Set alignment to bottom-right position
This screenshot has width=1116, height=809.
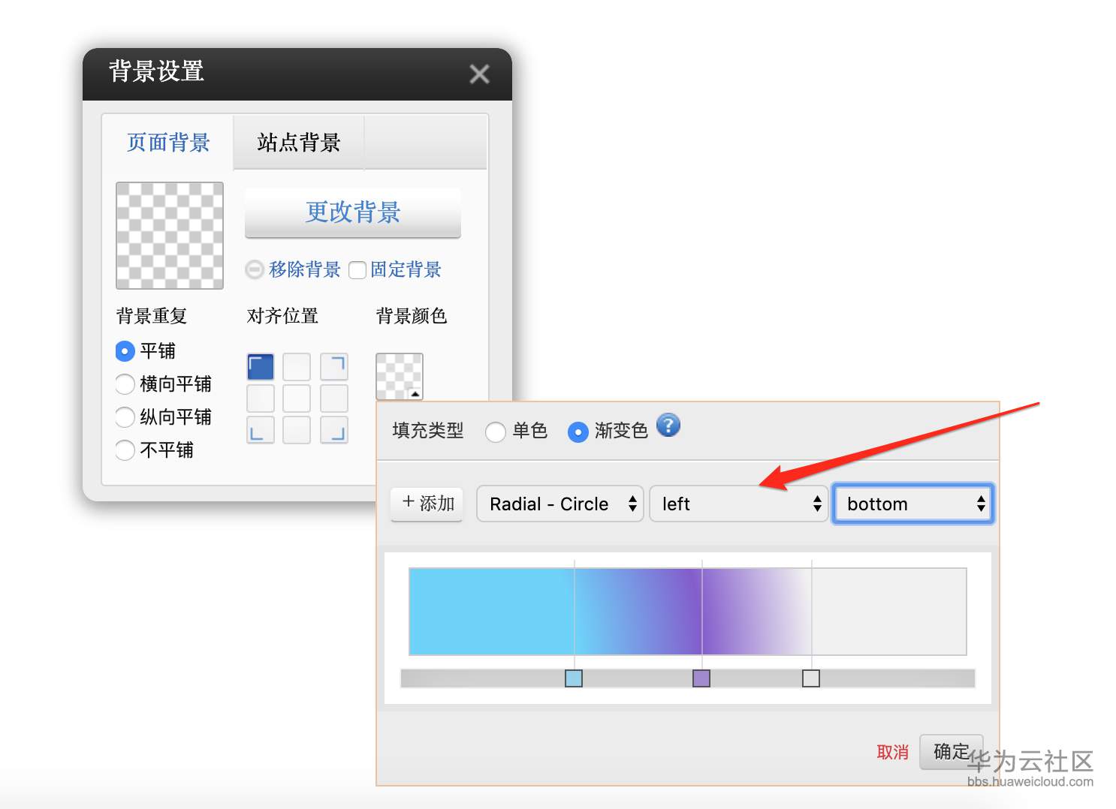pyautogui.click(x=334, y=430)
